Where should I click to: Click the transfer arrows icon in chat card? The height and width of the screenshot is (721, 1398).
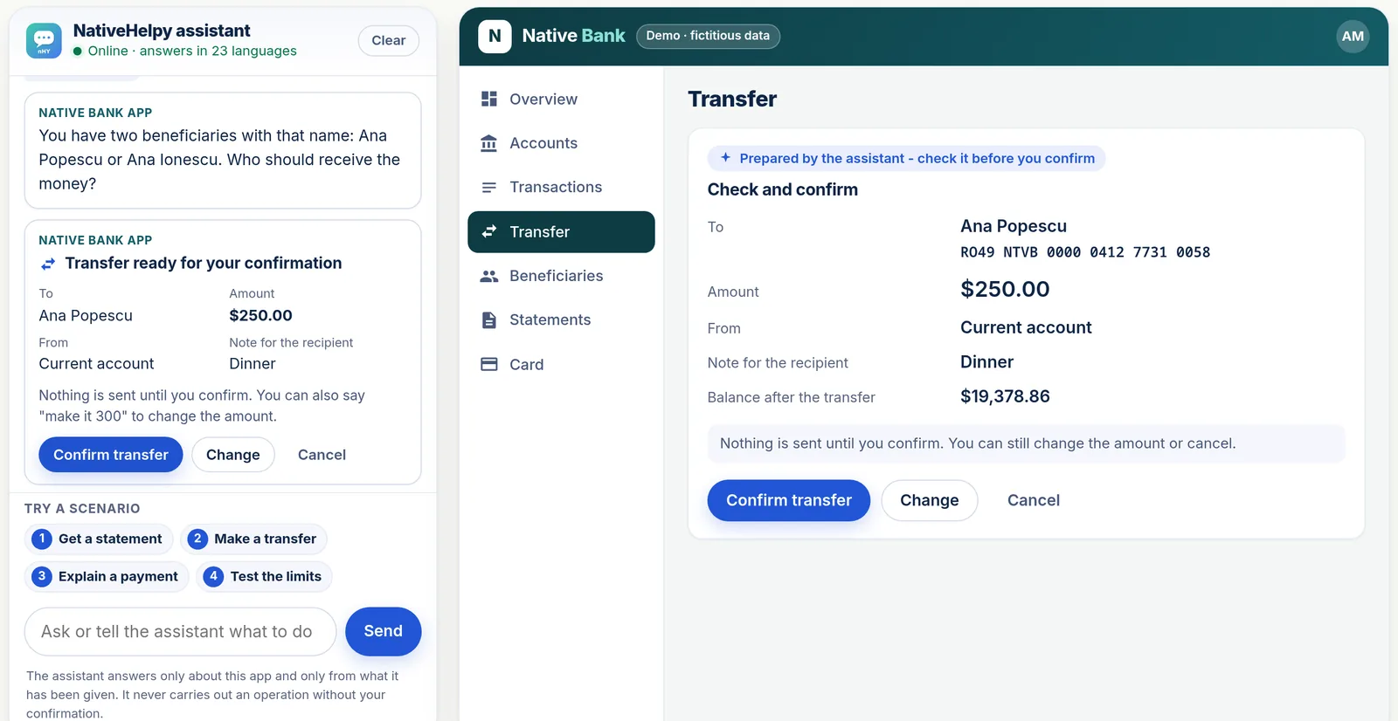click(48, 264)
